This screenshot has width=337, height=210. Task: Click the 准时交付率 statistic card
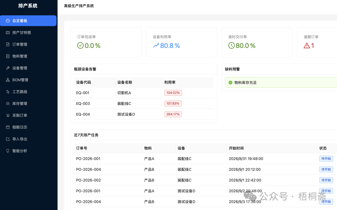257,42
